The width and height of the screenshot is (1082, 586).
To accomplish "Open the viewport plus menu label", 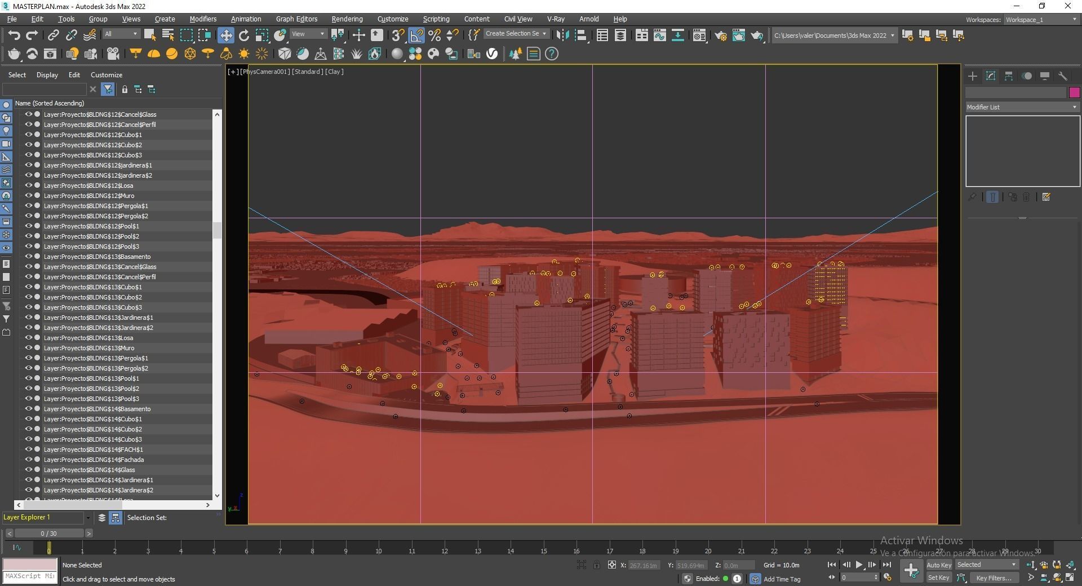I will click(233, 72).
